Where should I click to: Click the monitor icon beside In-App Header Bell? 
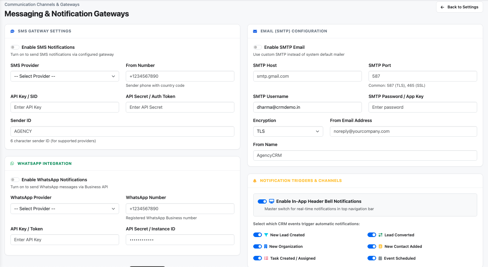pyautogui.click(x=272, y=201)
